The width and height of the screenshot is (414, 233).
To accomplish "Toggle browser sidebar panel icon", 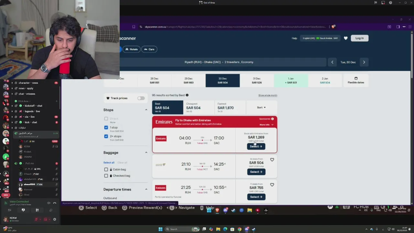I will click(x=398, y=27).
